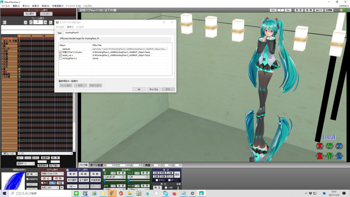
Task: Expand the +表情 bone group row
Action: coord(9,43)
